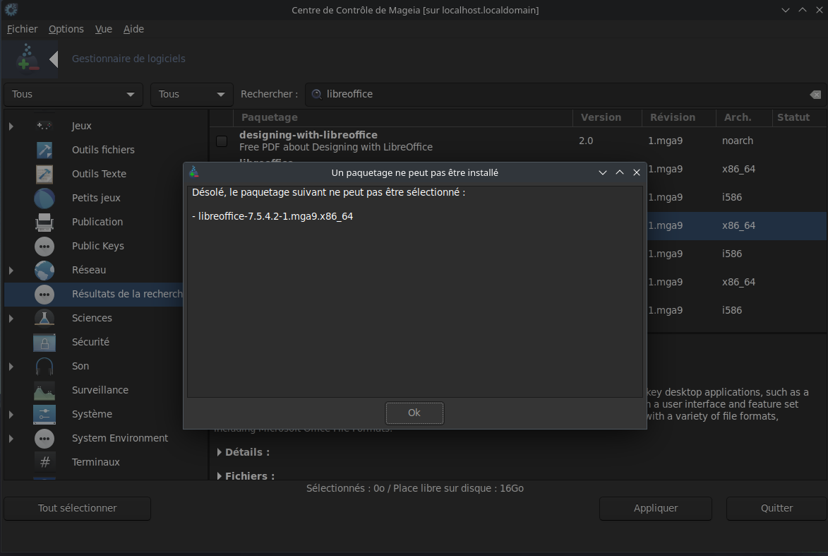Viewport: 828px width, 556px height.
Task: Click the error dialog's title bar icon
Action: pos(194,172)
